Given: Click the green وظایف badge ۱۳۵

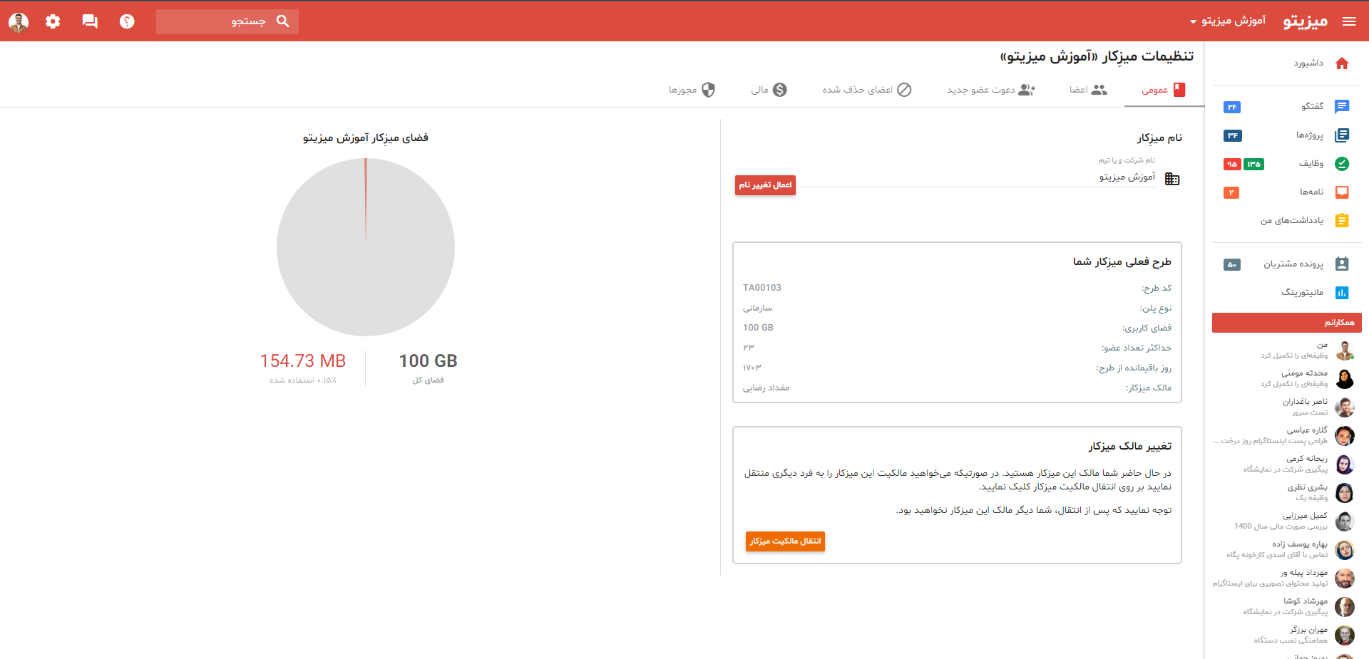Looking at the screenshot, I should [1254, 164].
